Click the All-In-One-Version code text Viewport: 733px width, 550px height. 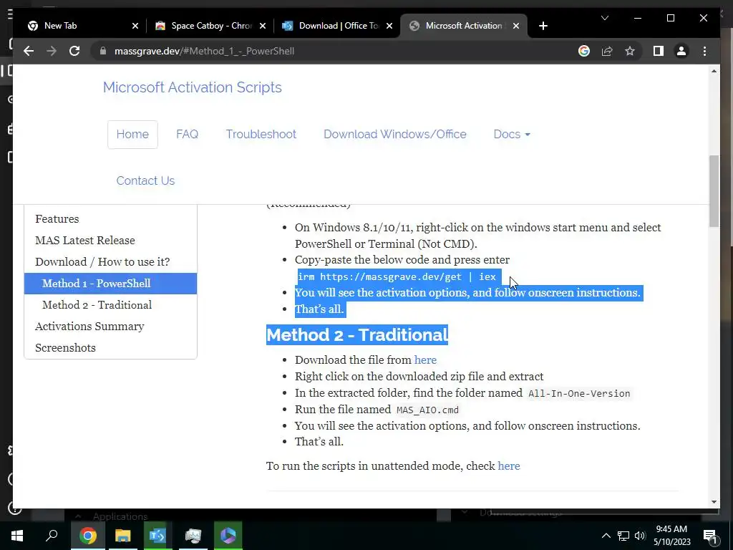click(x=578, y=393)
